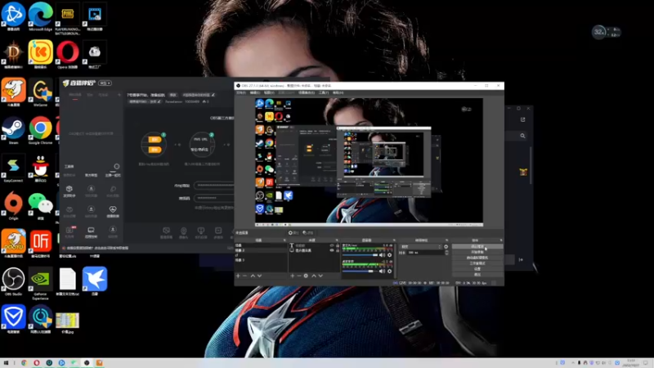Image resolution: width=654 pixels, height=368 pixels.
Task: Select the display capture source in the Sources list
Action: point(313,250)
